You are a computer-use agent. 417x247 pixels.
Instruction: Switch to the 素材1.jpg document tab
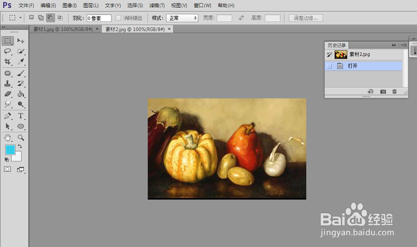(63, 29)
